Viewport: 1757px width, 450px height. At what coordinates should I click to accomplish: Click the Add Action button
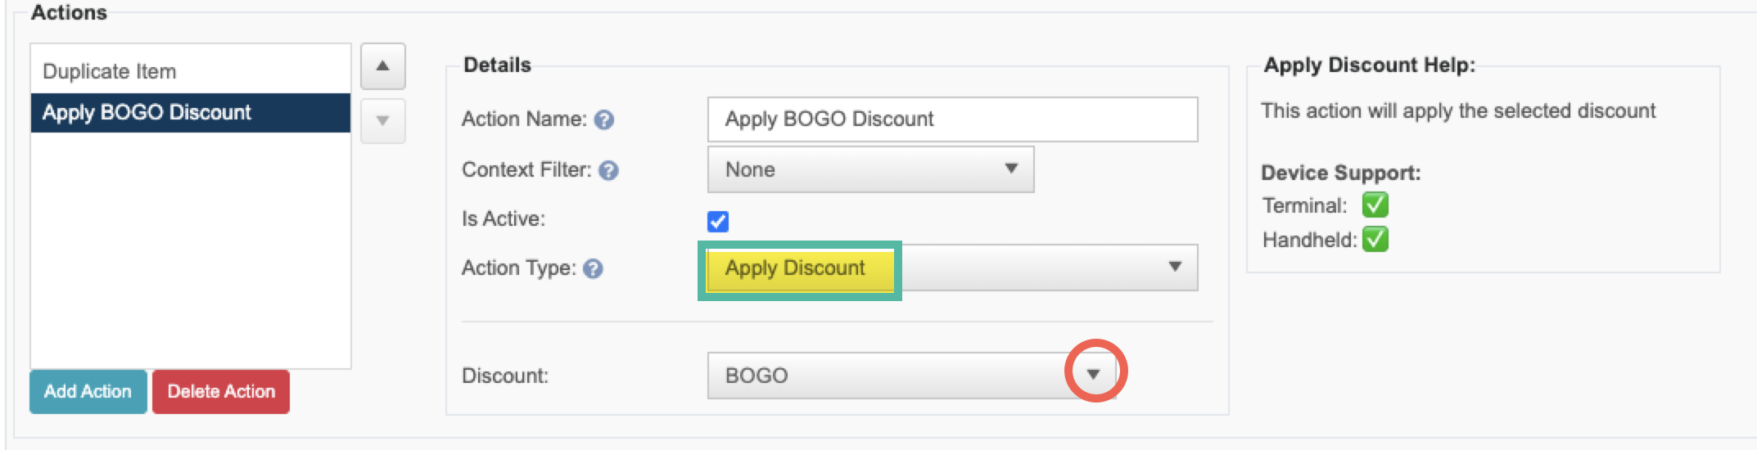(88, 391)
